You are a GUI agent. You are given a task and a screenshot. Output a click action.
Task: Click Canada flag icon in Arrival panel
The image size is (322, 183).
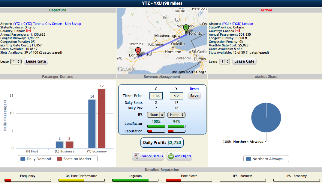(237, 31)
